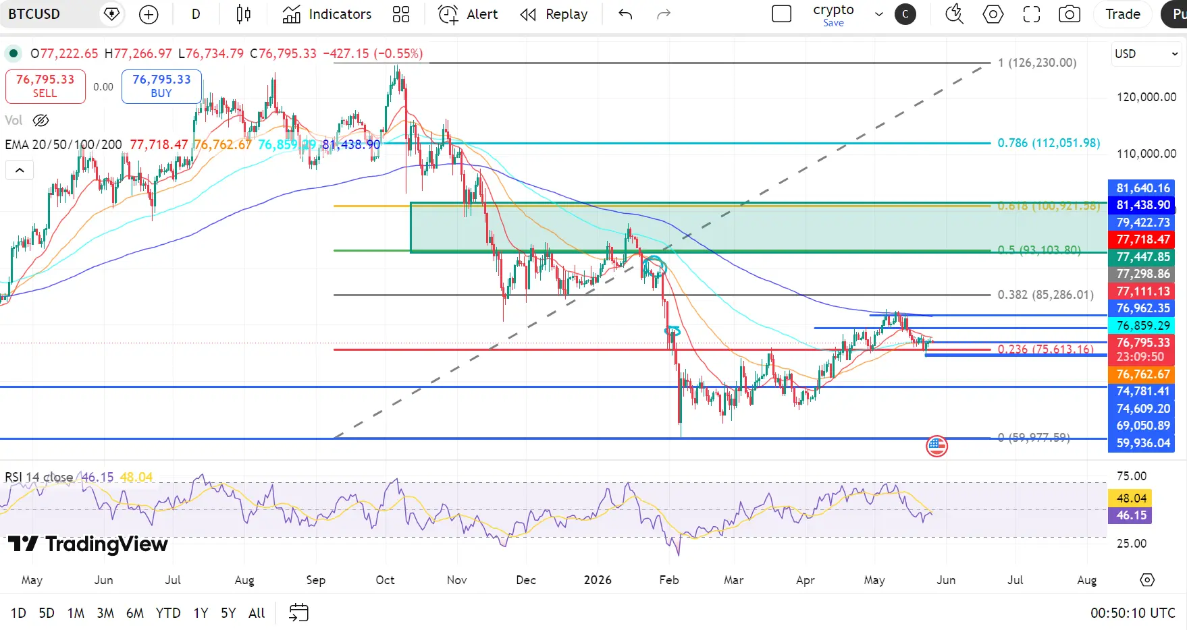Open the layout setup square icon
Image resolution: width=1187 pixels, height=630 pixels.
click(x=781, y=14)
